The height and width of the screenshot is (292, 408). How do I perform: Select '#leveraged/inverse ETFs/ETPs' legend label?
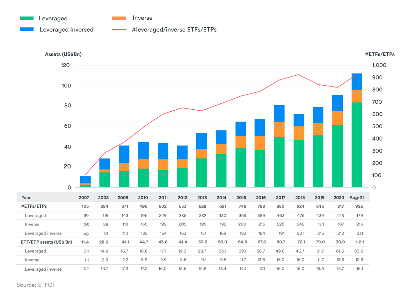click(174, 30)
